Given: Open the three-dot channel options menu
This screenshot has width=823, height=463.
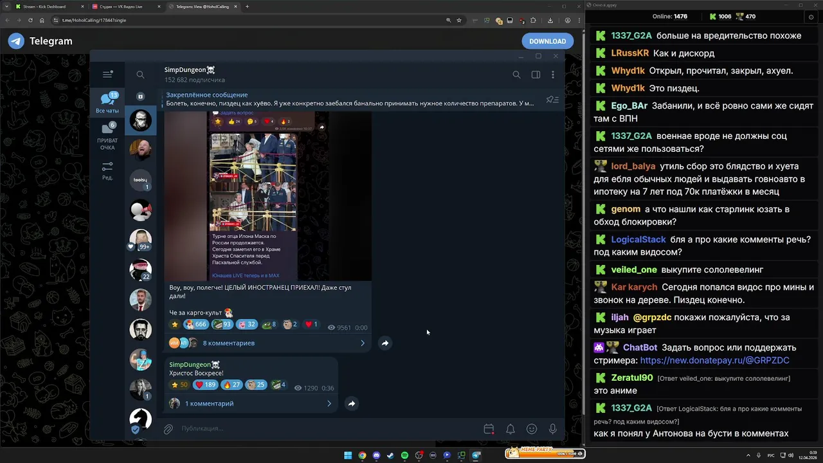Looking at the screenshot, I should (x=553, y=75).
